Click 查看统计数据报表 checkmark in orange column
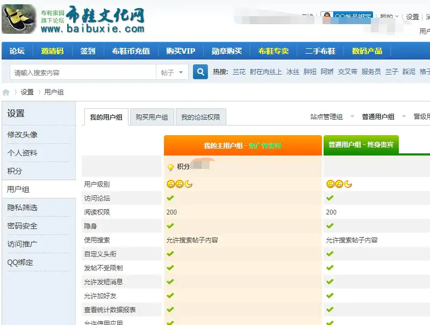430x325 pixels. click(x=170, y=309)
